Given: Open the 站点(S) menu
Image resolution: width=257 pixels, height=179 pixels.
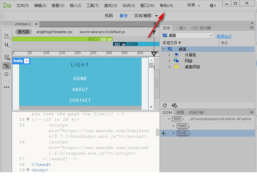Looking at the screenshot, I should coord(128,6).
